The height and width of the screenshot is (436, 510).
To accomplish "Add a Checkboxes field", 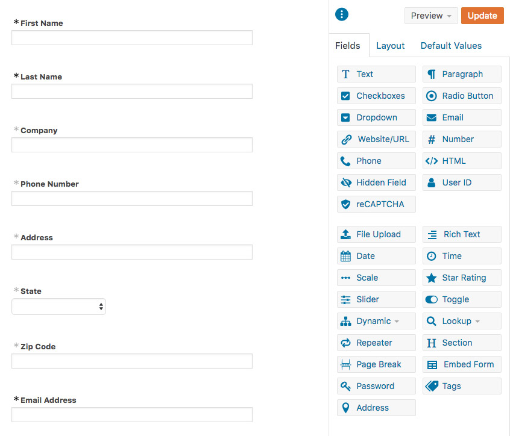I will (376, 96).
